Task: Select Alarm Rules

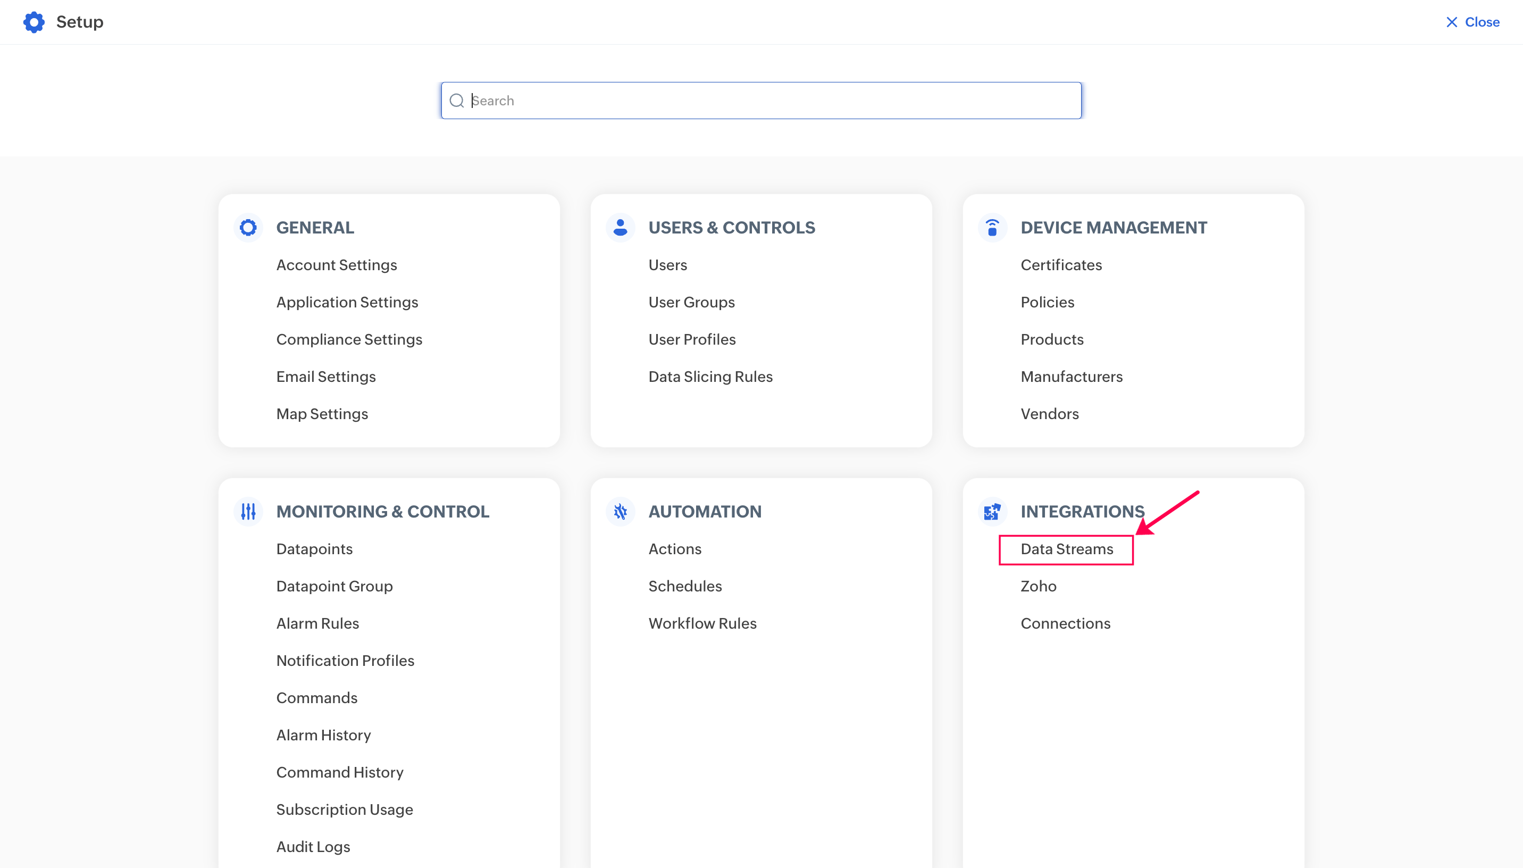Action: [317, 623]
